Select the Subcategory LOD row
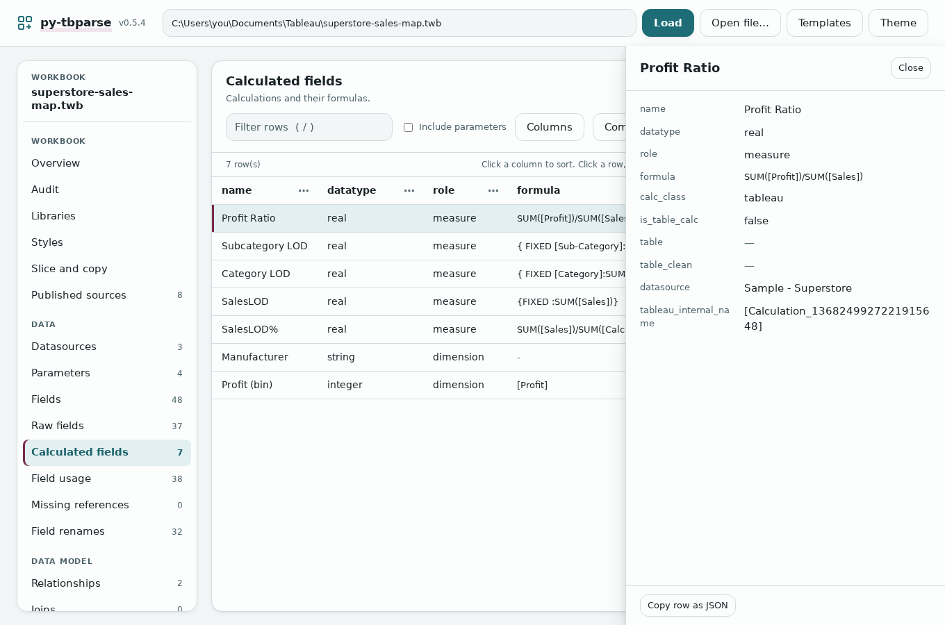The width and height of the screenshot is (945, 625). point(419,246)
